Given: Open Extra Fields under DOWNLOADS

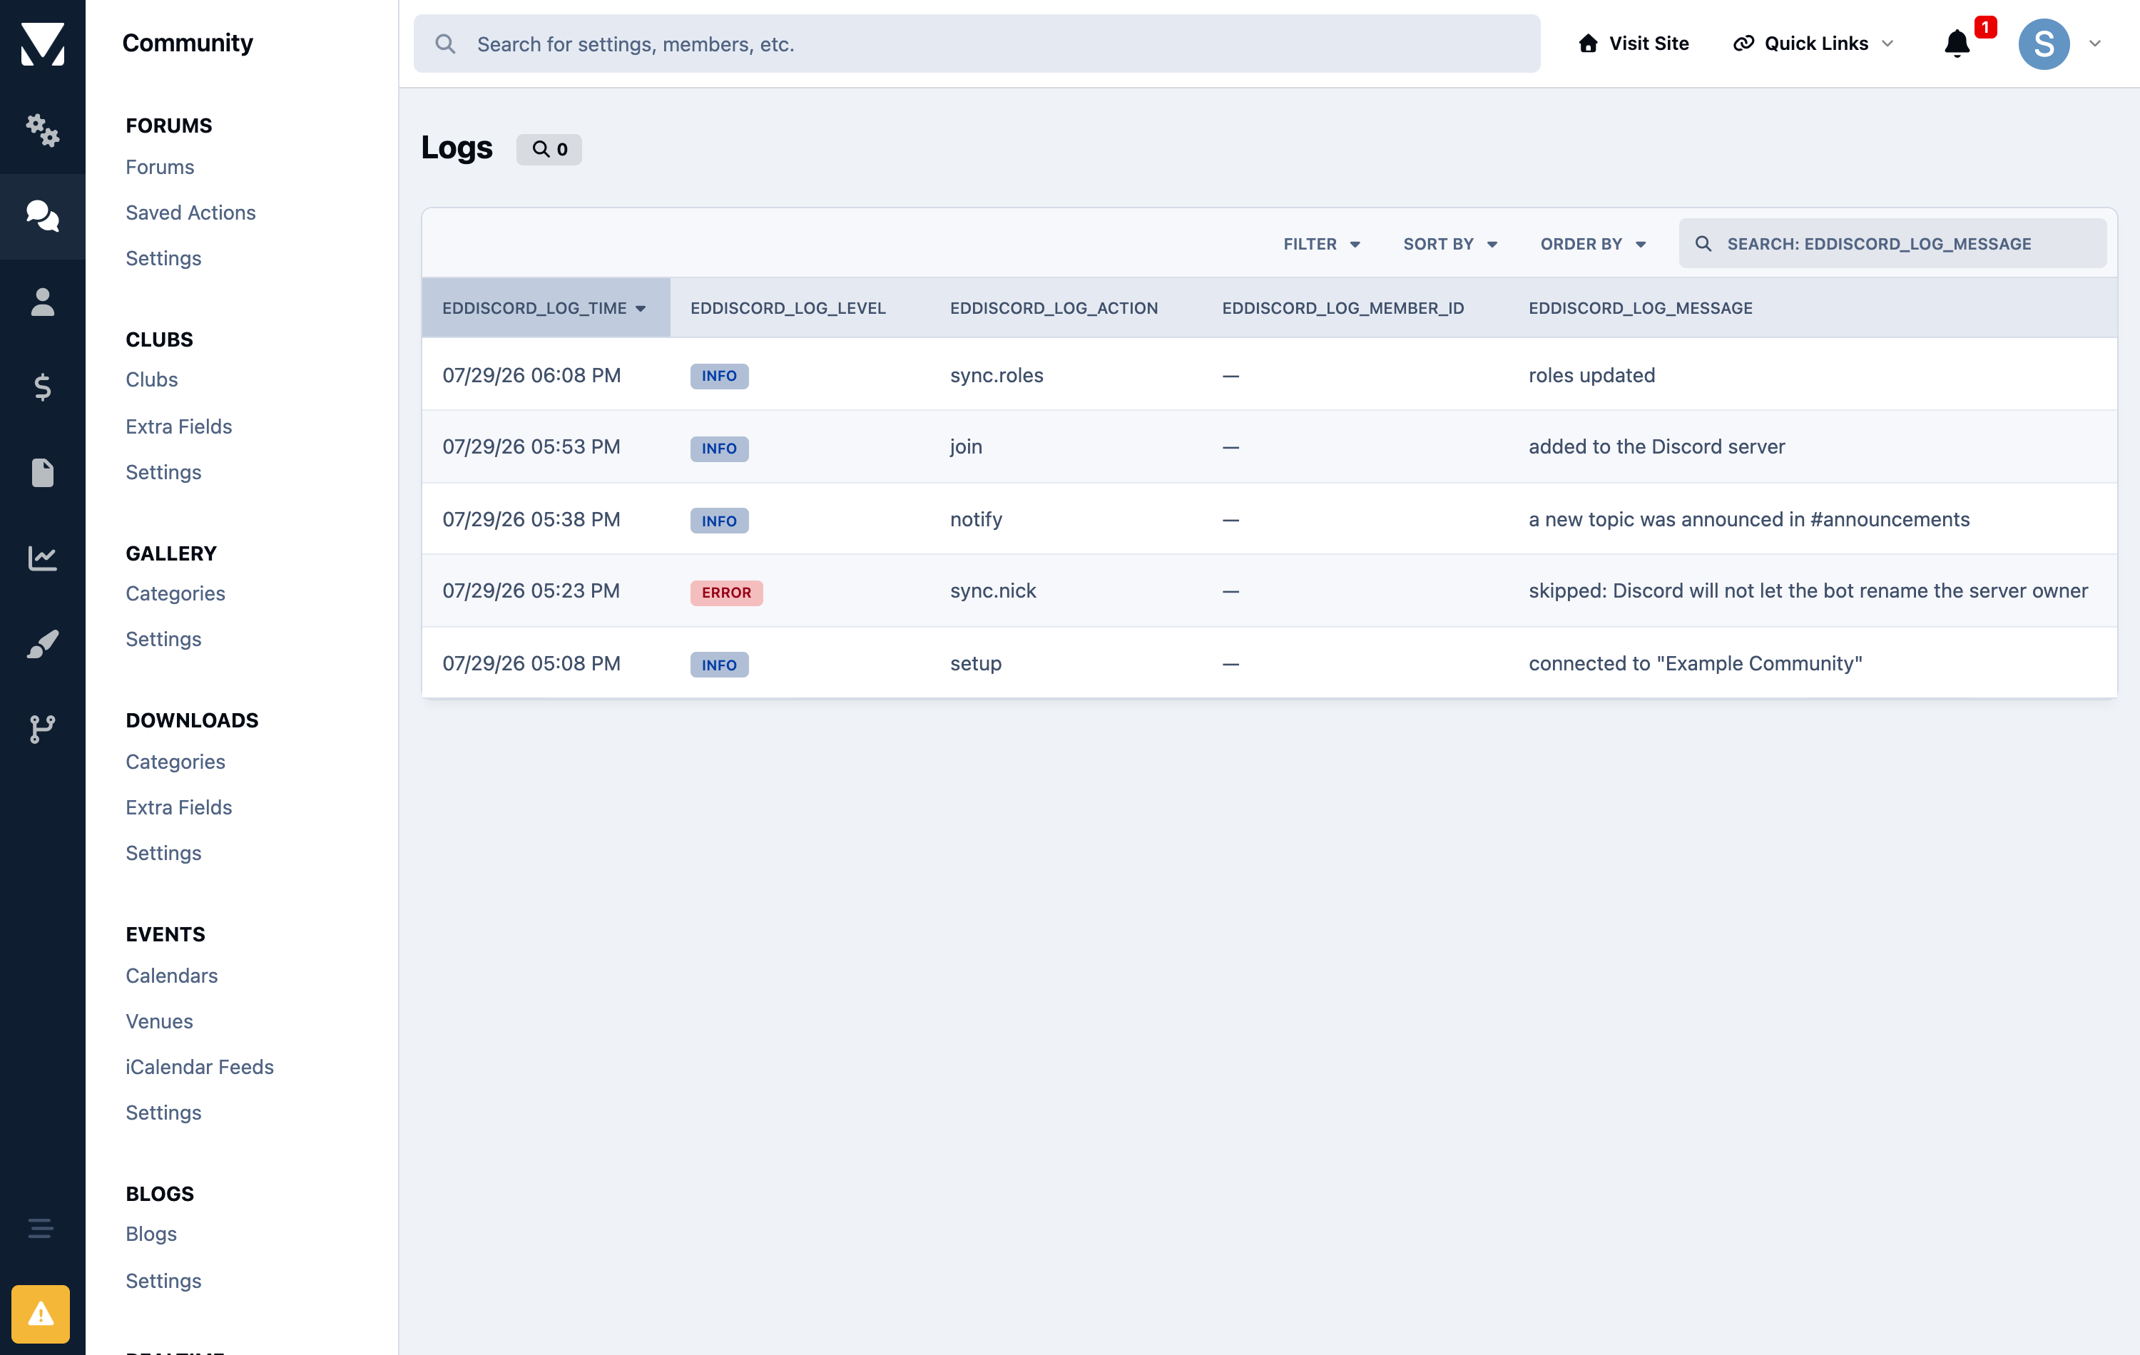Looking at the screenshot, I should [x=178, y=807].
